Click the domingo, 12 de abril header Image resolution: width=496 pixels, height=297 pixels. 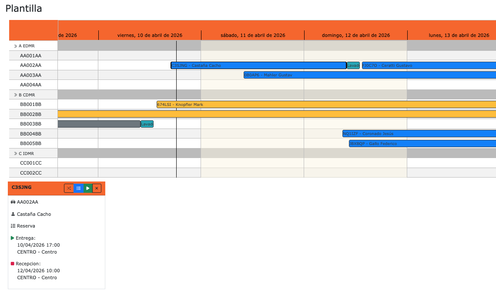(x=356, y=35)
